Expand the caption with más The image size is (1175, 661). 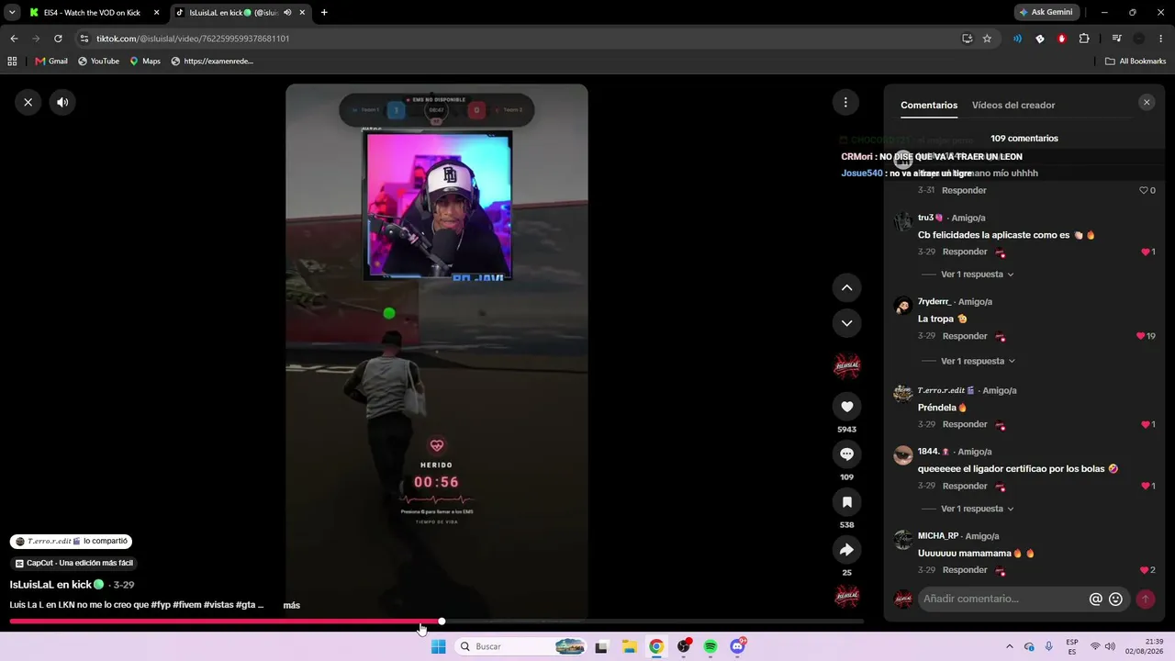coord(291,606)
